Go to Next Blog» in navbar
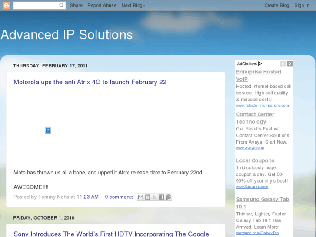316x237 pixels. tap(133, 6)
